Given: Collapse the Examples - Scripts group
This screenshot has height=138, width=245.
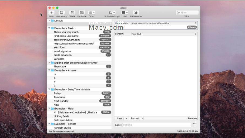Looking at the screenshot, I should pyautogui.click(x=49, y=124).
